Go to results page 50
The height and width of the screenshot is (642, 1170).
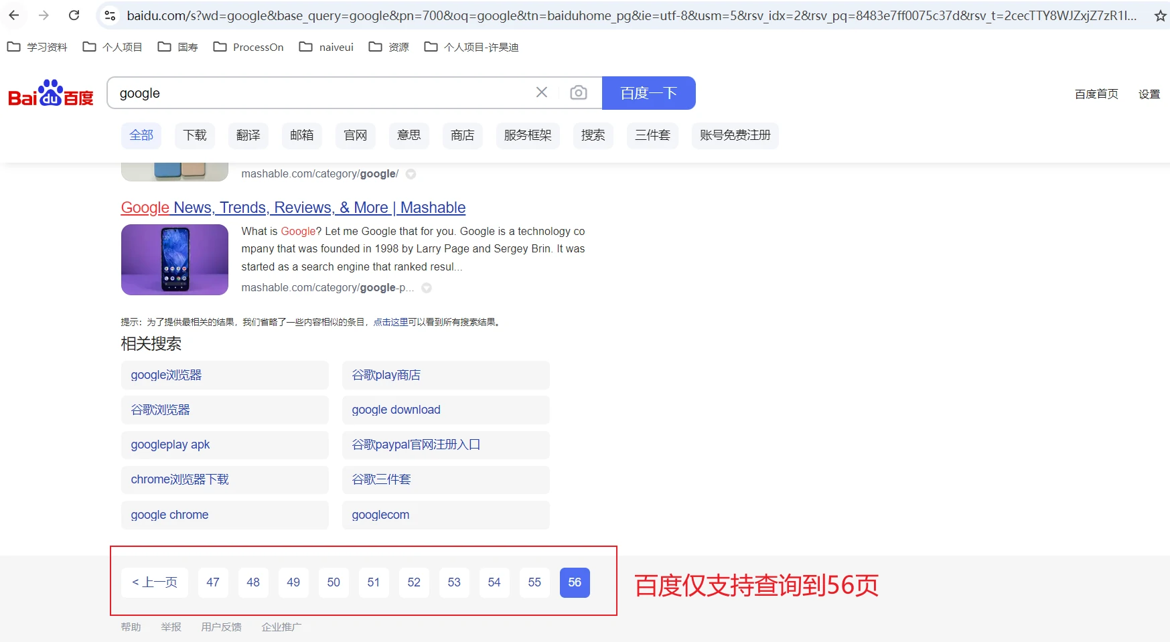pyautogui.click(x=334, y=582)
